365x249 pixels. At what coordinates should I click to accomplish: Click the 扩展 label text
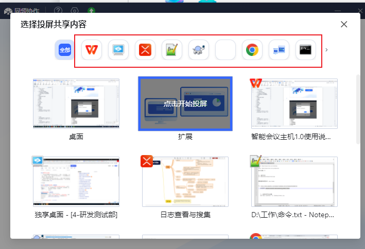coord(185,137)
